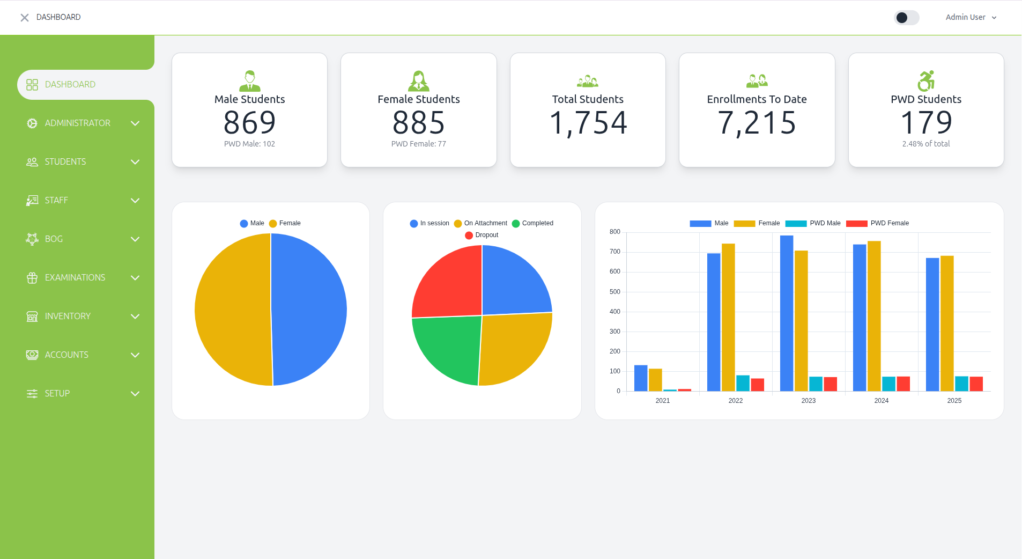The image size is (1022, 559).
Task: Expand the Students menu chevron
Action: 135,162
